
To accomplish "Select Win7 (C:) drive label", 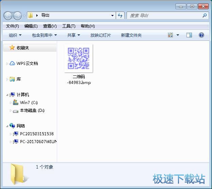I will pos(29,103).
